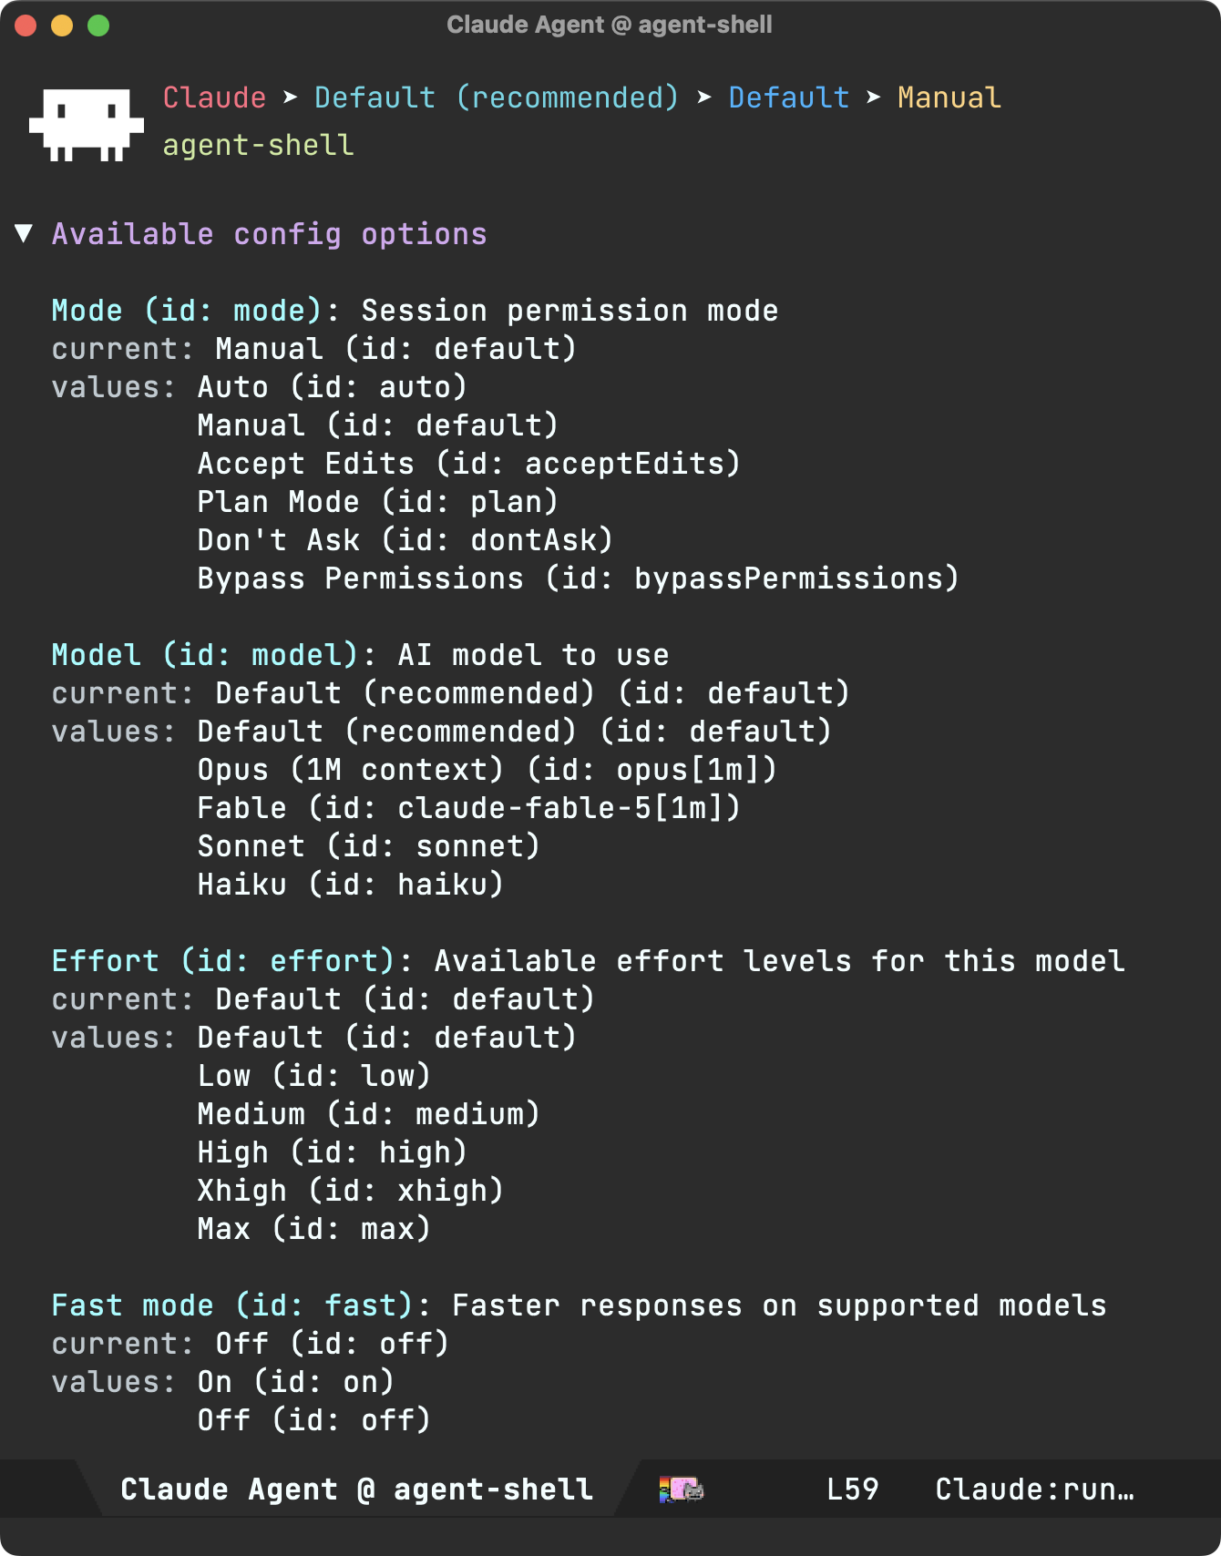Select Plan Mode value

(377, 502)
